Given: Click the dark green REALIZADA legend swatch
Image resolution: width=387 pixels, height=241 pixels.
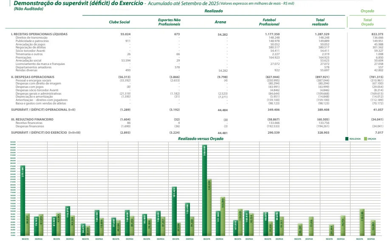Looking at the screenshot, I should (x=347, y=138).
